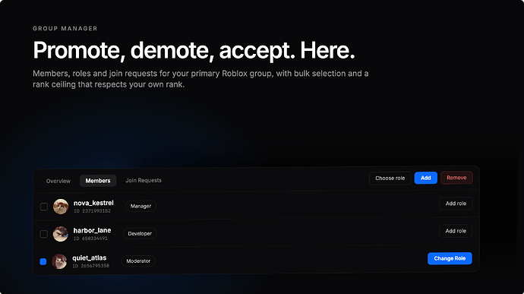
Task: Check the nova_kestrel checkbox
Action: (44, 207)
